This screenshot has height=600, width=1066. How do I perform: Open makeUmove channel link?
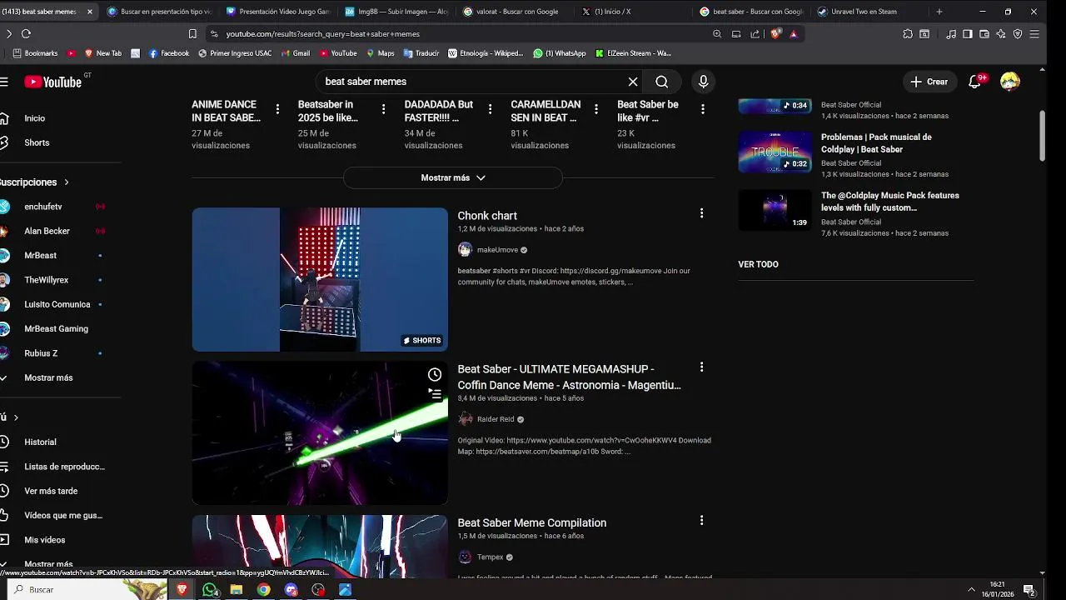pos(497,250)
